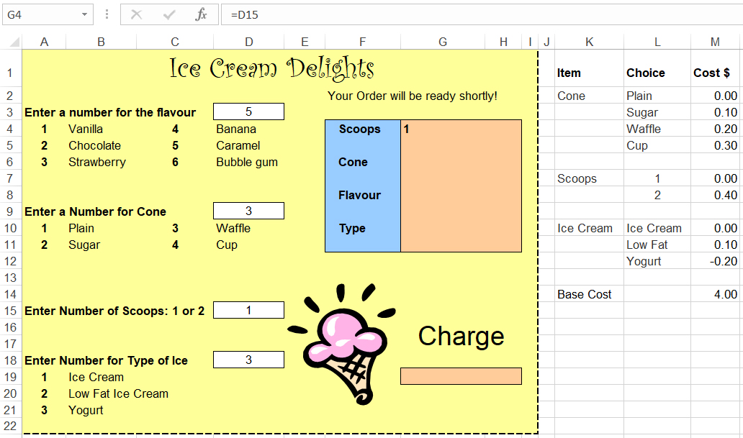
Task: Select column M header
Action: coord(715,42)
